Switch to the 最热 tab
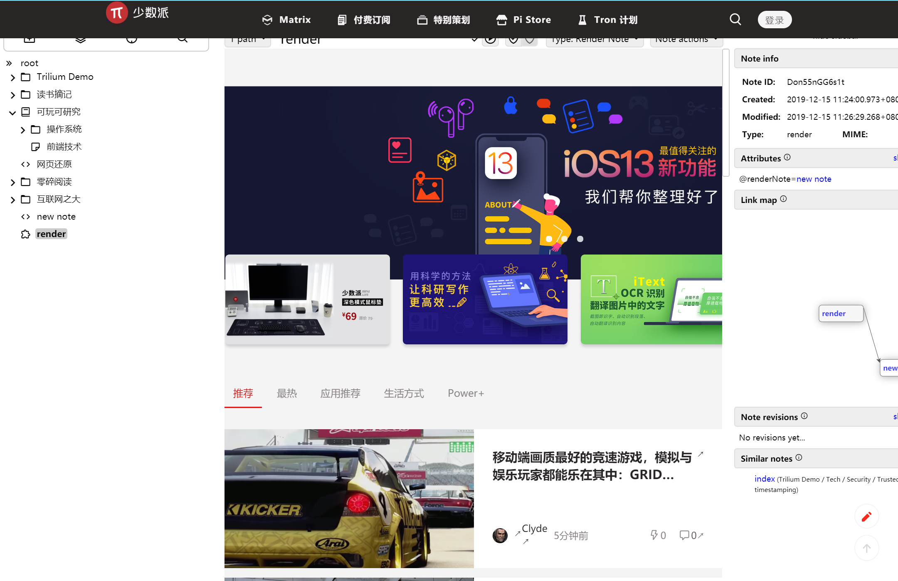 coord(287,393)
